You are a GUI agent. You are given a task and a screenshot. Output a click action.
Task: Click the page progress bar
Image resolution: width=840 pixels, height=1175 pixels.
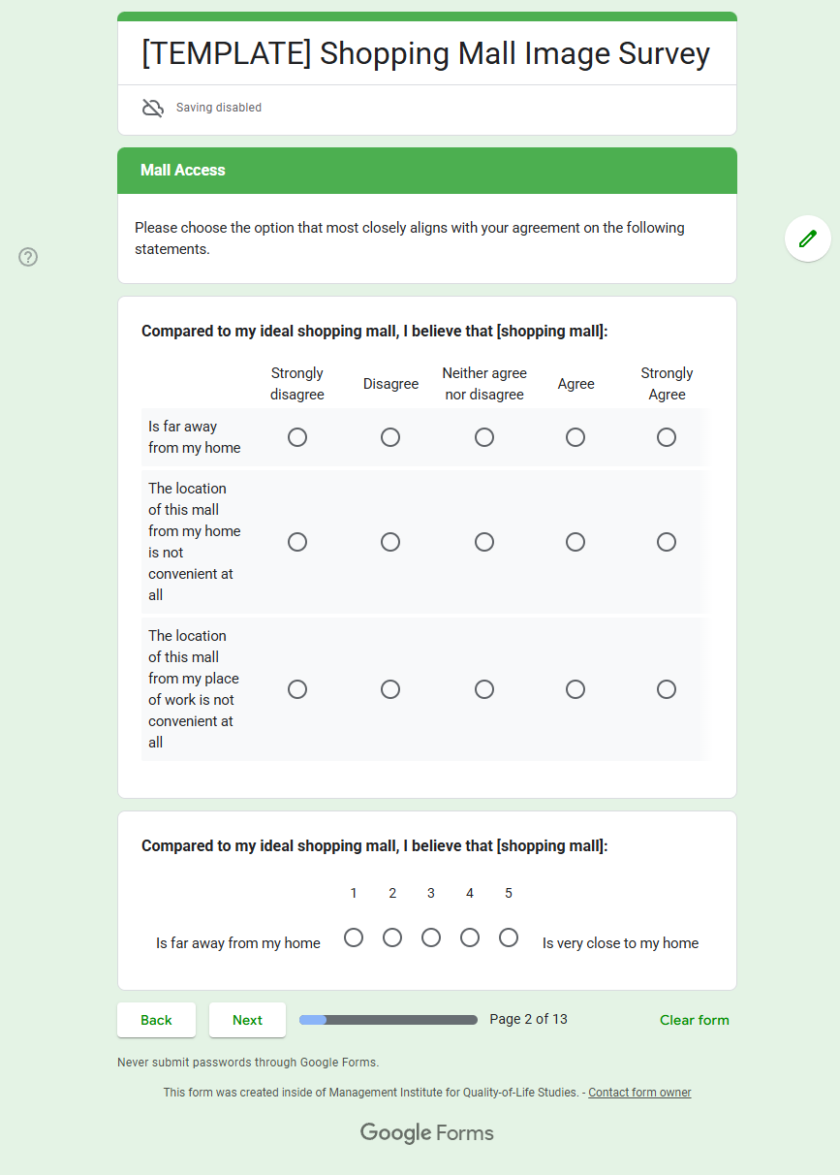click(x=389, y=1020)
